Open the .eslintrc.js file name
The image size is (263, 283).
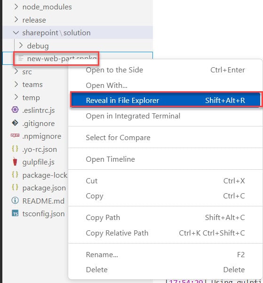(39, 110)
